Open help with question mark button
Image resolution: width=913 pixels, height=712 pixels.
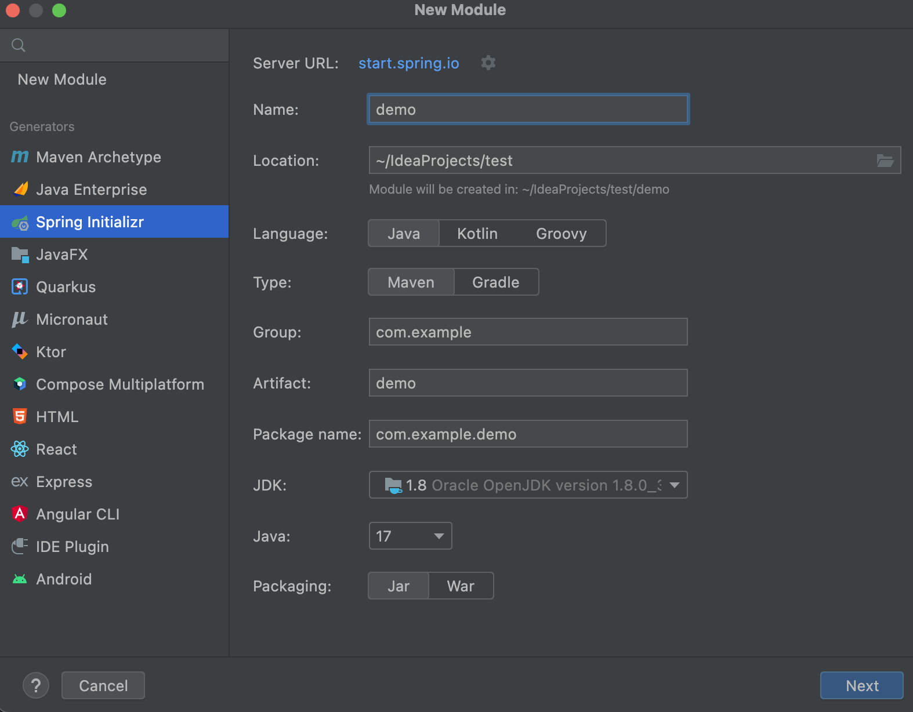tap(36, 685)
